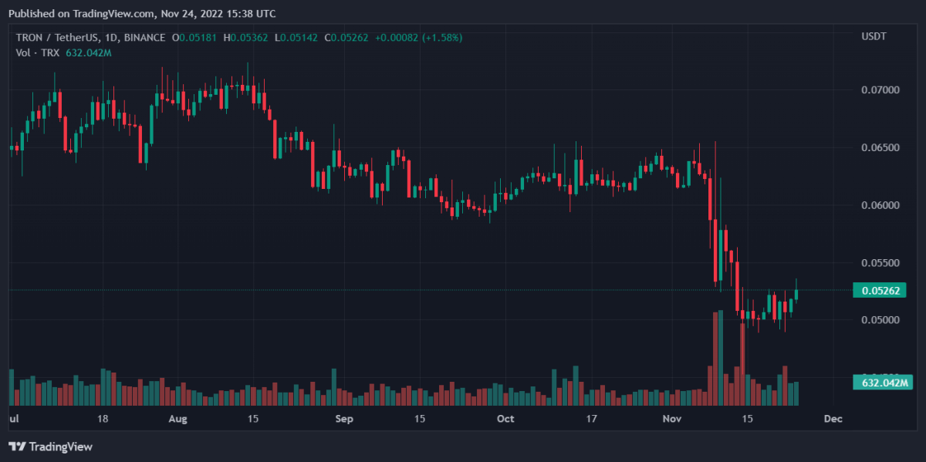Click the Dec label on time axis
This screenshot has height=462, width=926.
[833, 419]
